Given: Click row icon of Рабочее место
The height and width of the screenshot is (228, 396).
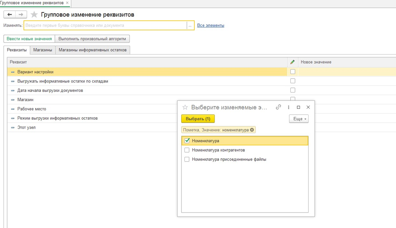Looking at the screenshot, I should [13, 109].
